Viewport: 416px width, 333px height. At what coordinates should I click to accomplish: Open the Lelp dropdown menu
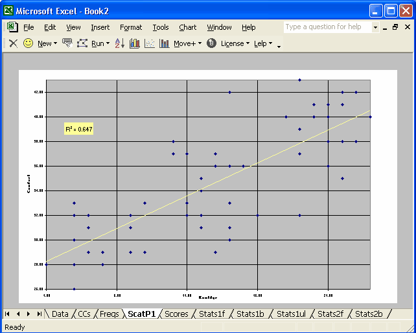263,43
